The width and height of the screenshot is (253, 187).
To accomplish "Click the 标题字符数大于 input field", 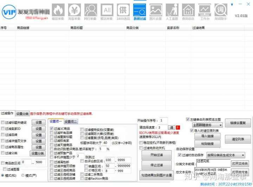I will pyautogui.click(x=105, y=143).
